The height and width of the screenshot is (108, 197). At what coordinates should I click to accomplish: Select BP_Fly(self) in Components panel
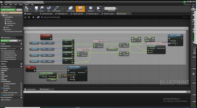tap(11, 13)
